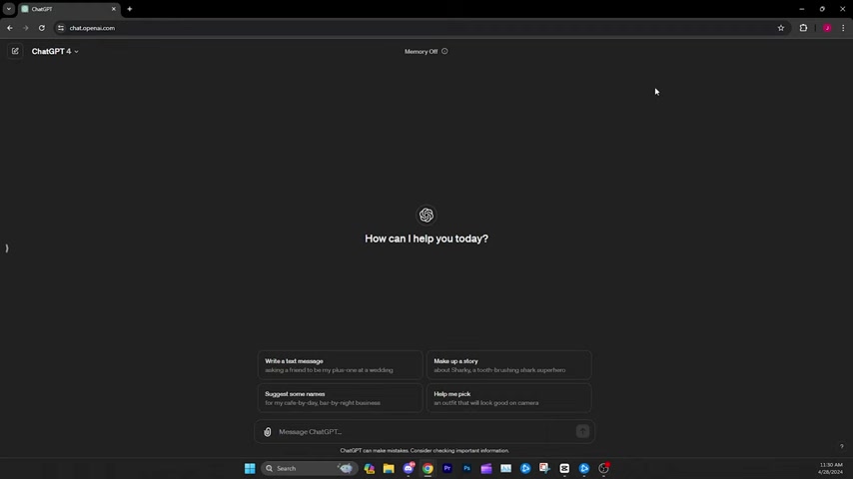Click the send message arrow button
Image resolution: width=853 pixels, height=479 pixels.
click(x=582, y=431)
